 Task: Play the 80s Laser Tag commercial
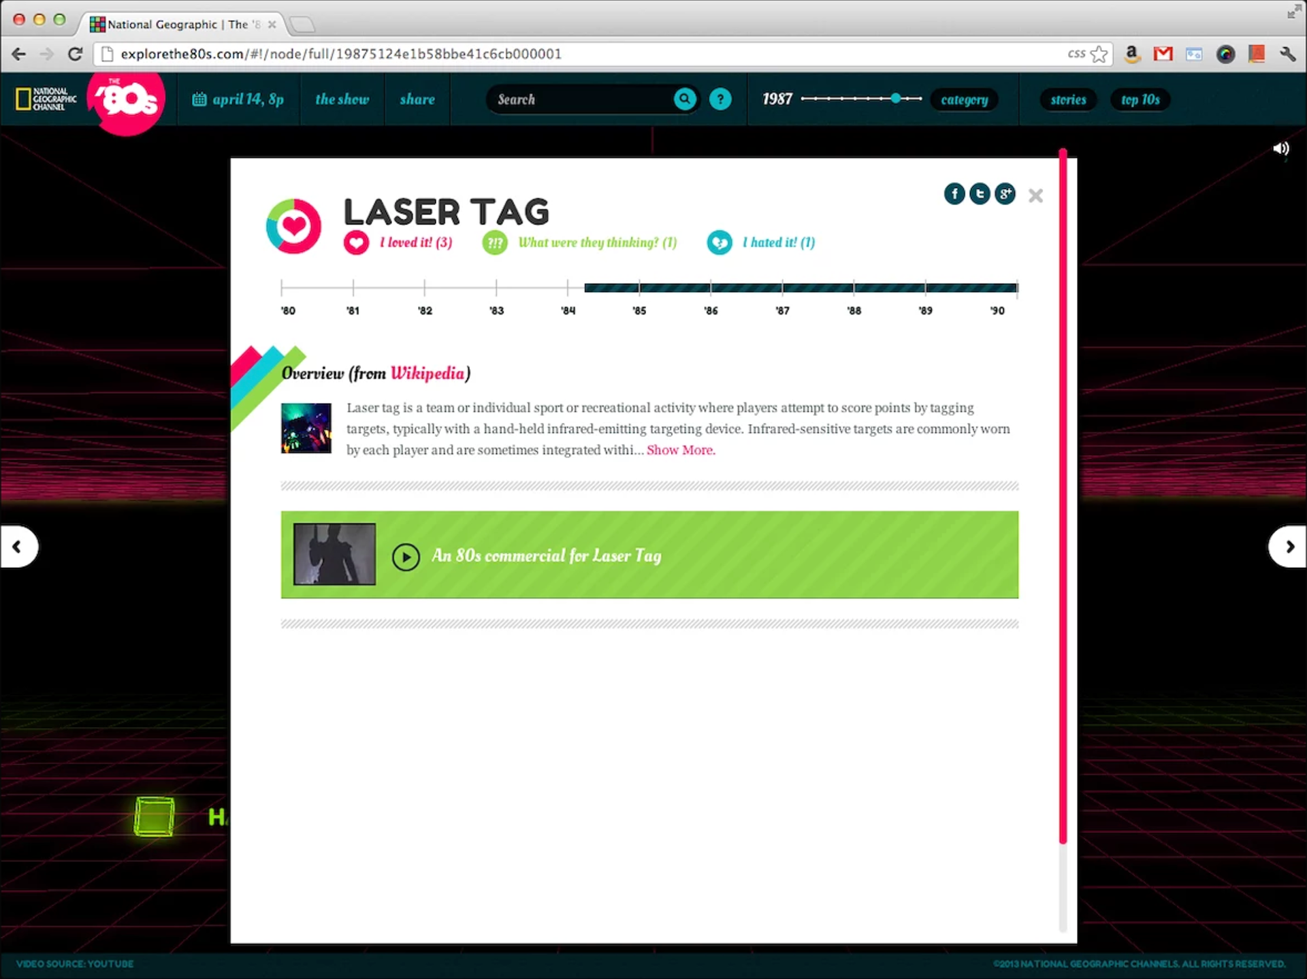click(x=406, y=556)
